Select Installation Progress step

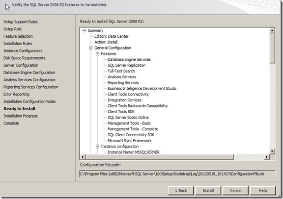[21, 116]
